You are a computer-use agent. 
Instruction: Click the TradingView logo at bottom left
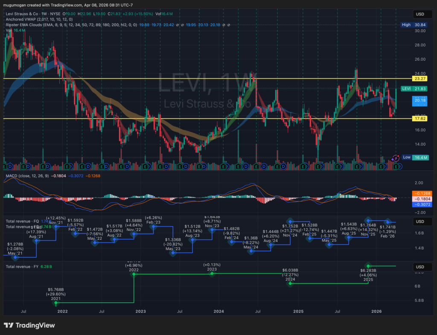(29, 325)
